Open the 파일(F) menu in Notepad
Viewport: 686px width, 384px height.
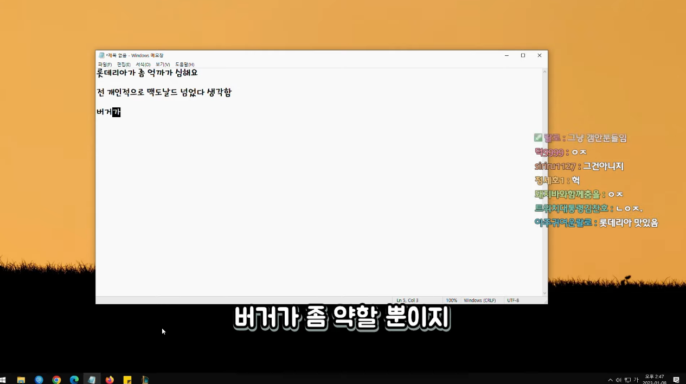104,64
